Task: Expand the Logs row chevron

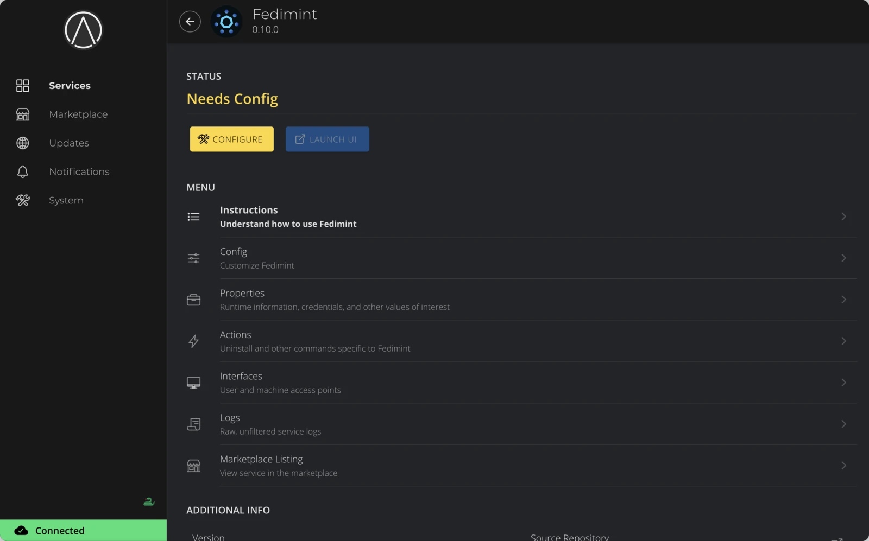Action: click(843, 424)
